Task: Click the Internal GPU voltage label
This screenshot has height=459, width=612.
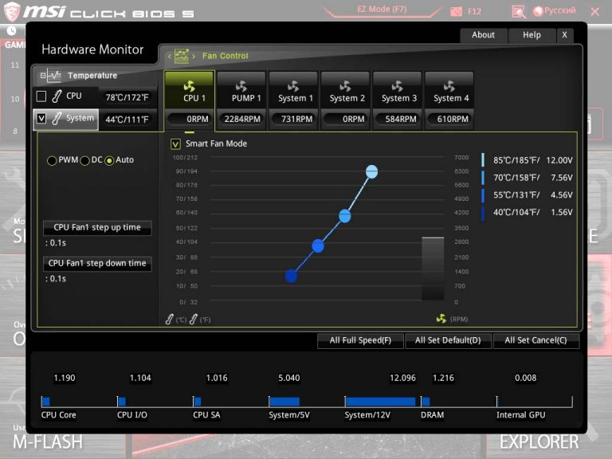Action: [520, 415]
